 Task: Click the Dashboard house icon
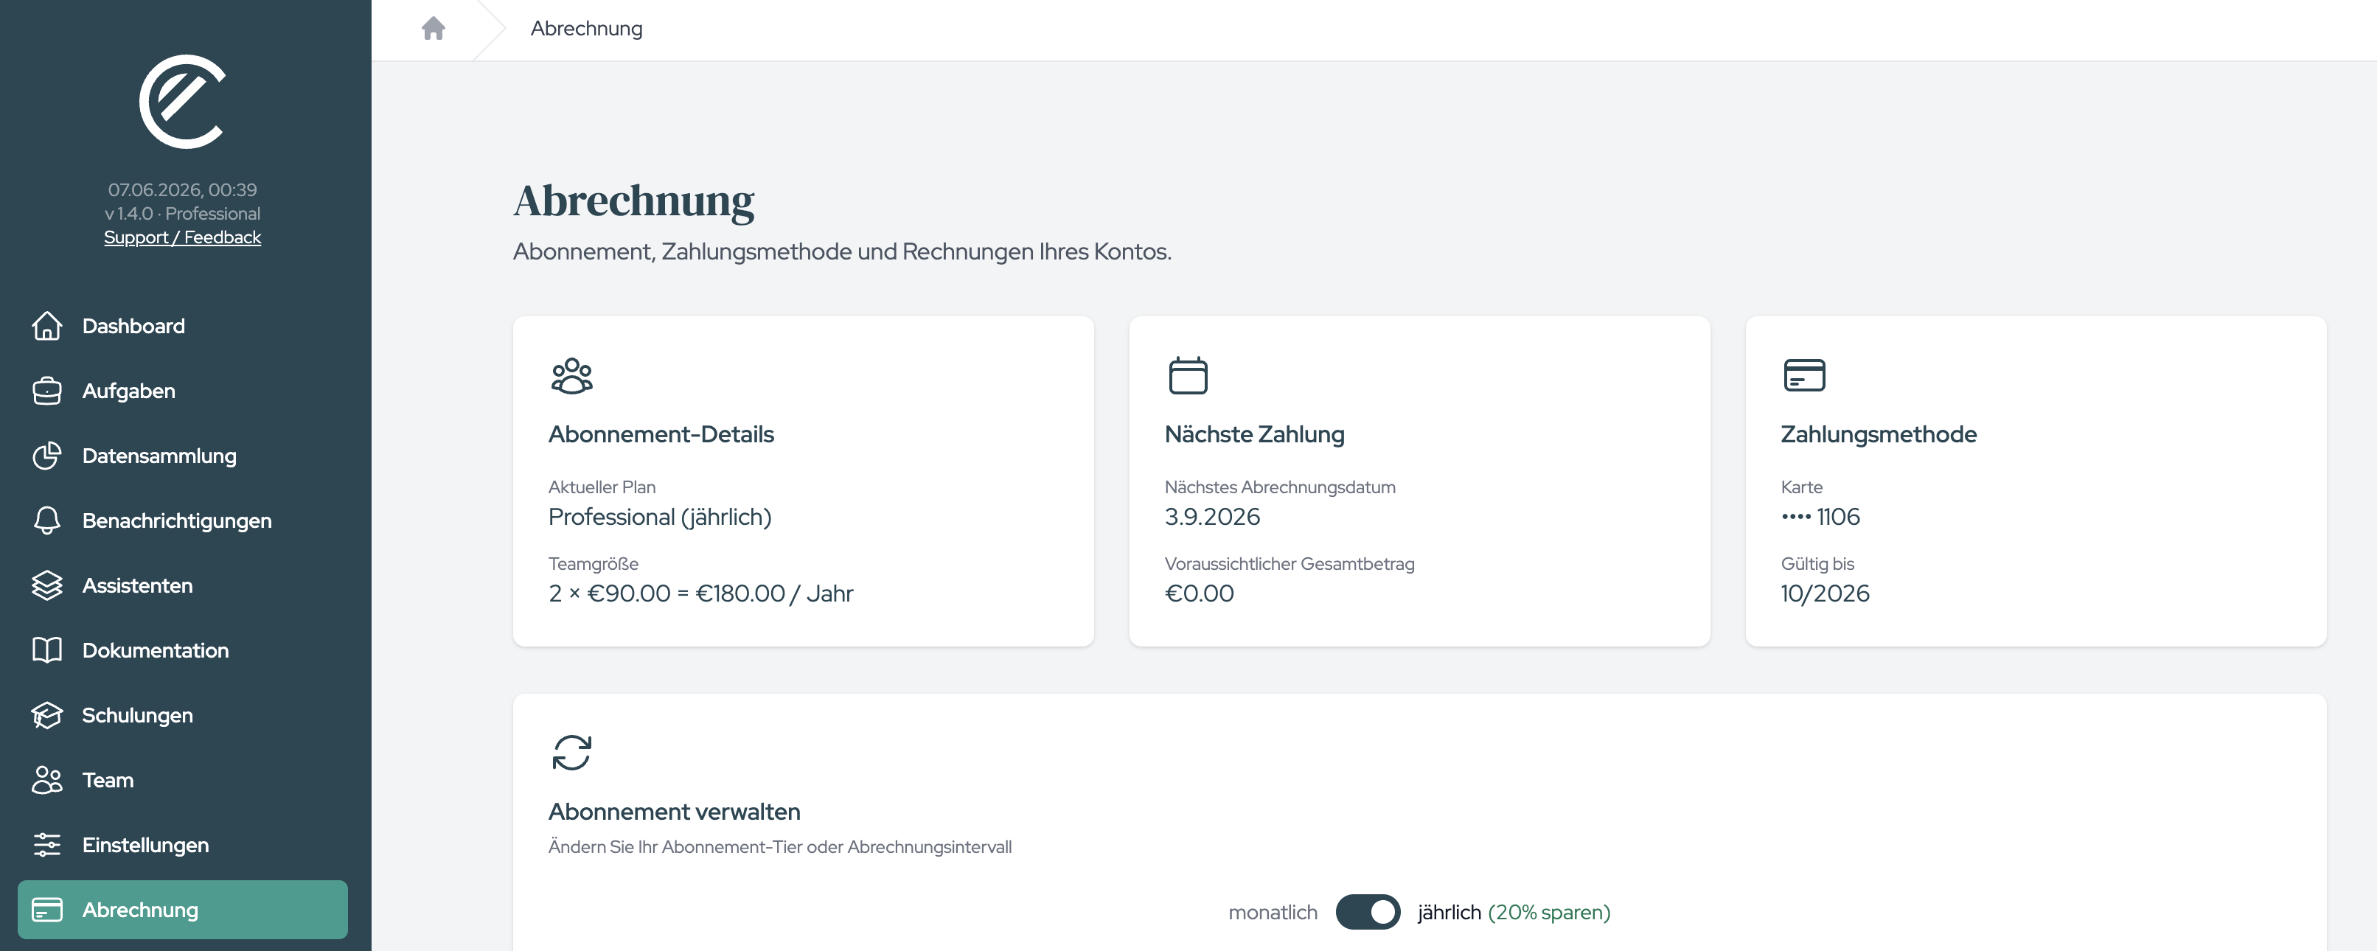point(47,326)
